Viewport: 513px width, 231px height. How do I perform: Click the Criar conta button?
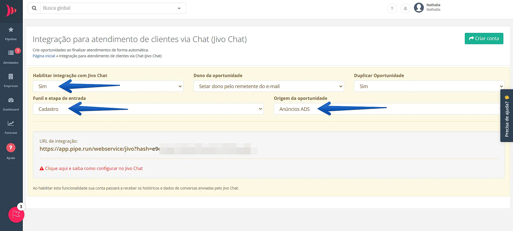coord(484,39)
